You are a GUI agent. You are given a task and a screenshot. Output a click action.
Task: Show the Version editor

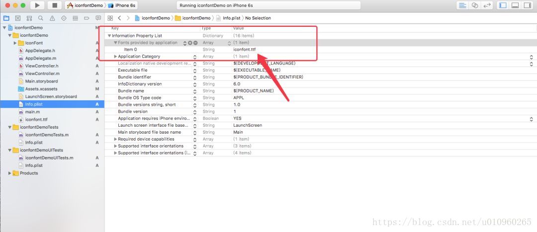coord(487,5)
